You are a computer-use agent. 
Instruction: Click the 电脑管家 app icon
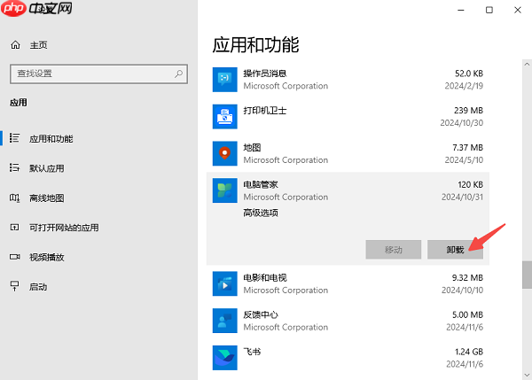point(225,190)
